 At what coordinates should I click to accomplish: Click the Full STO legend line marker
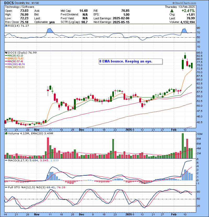tap(6, 187)
